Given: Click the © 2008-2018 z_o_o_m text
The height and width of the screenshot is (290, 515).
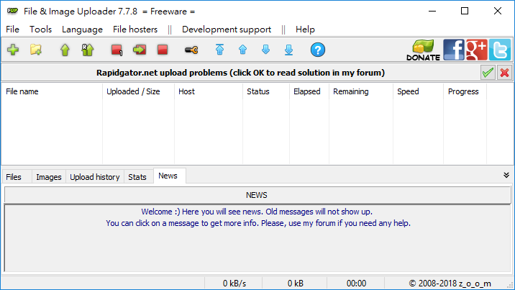Looking at the screenshot, I should (x=450, y=283).
